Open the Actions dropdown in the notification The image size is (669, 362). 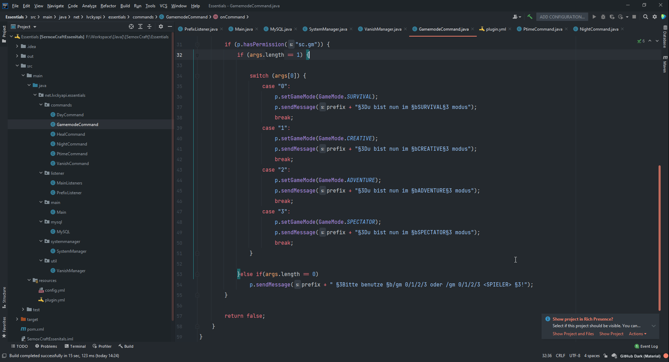click(637, 334)
